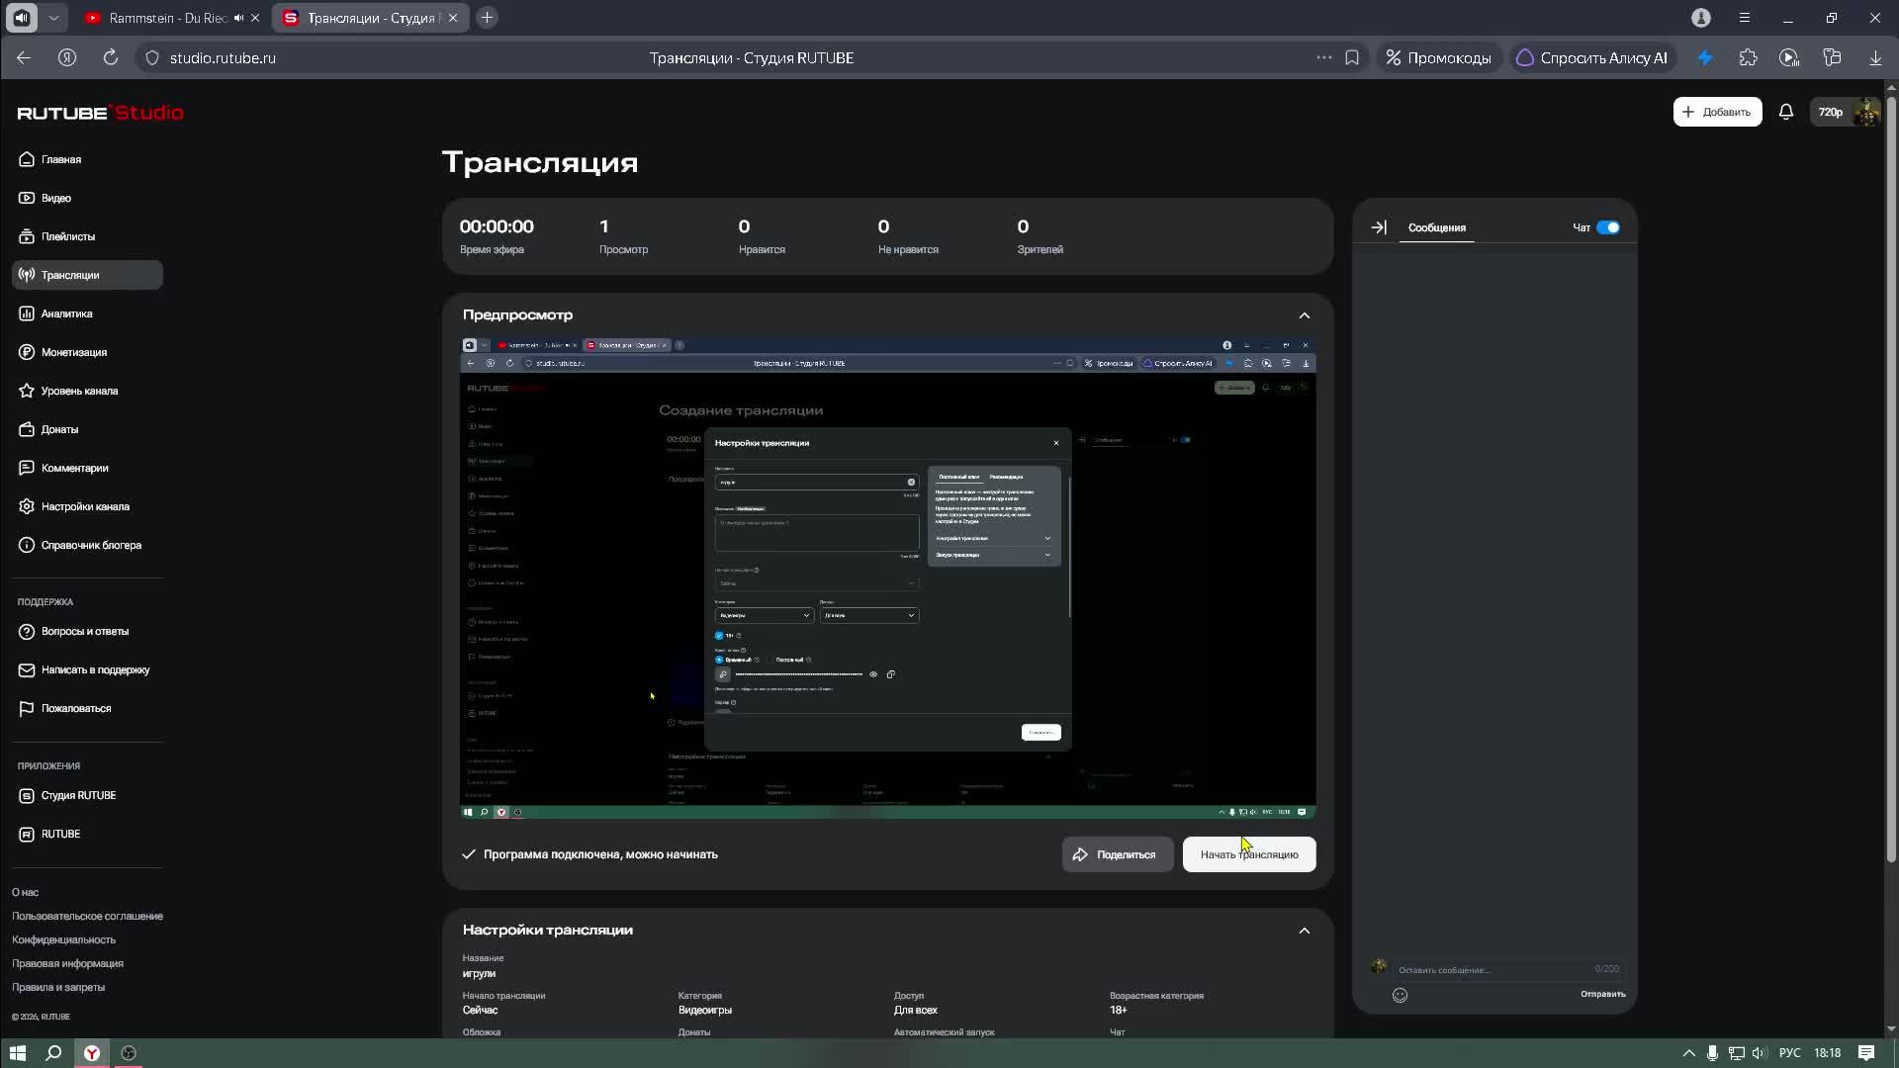Toggle the Чат switch off

(1608, 227)
